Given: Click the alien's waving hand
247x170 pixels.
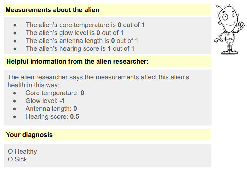Looking at the screenshot, I should click(x=241, y=25).
